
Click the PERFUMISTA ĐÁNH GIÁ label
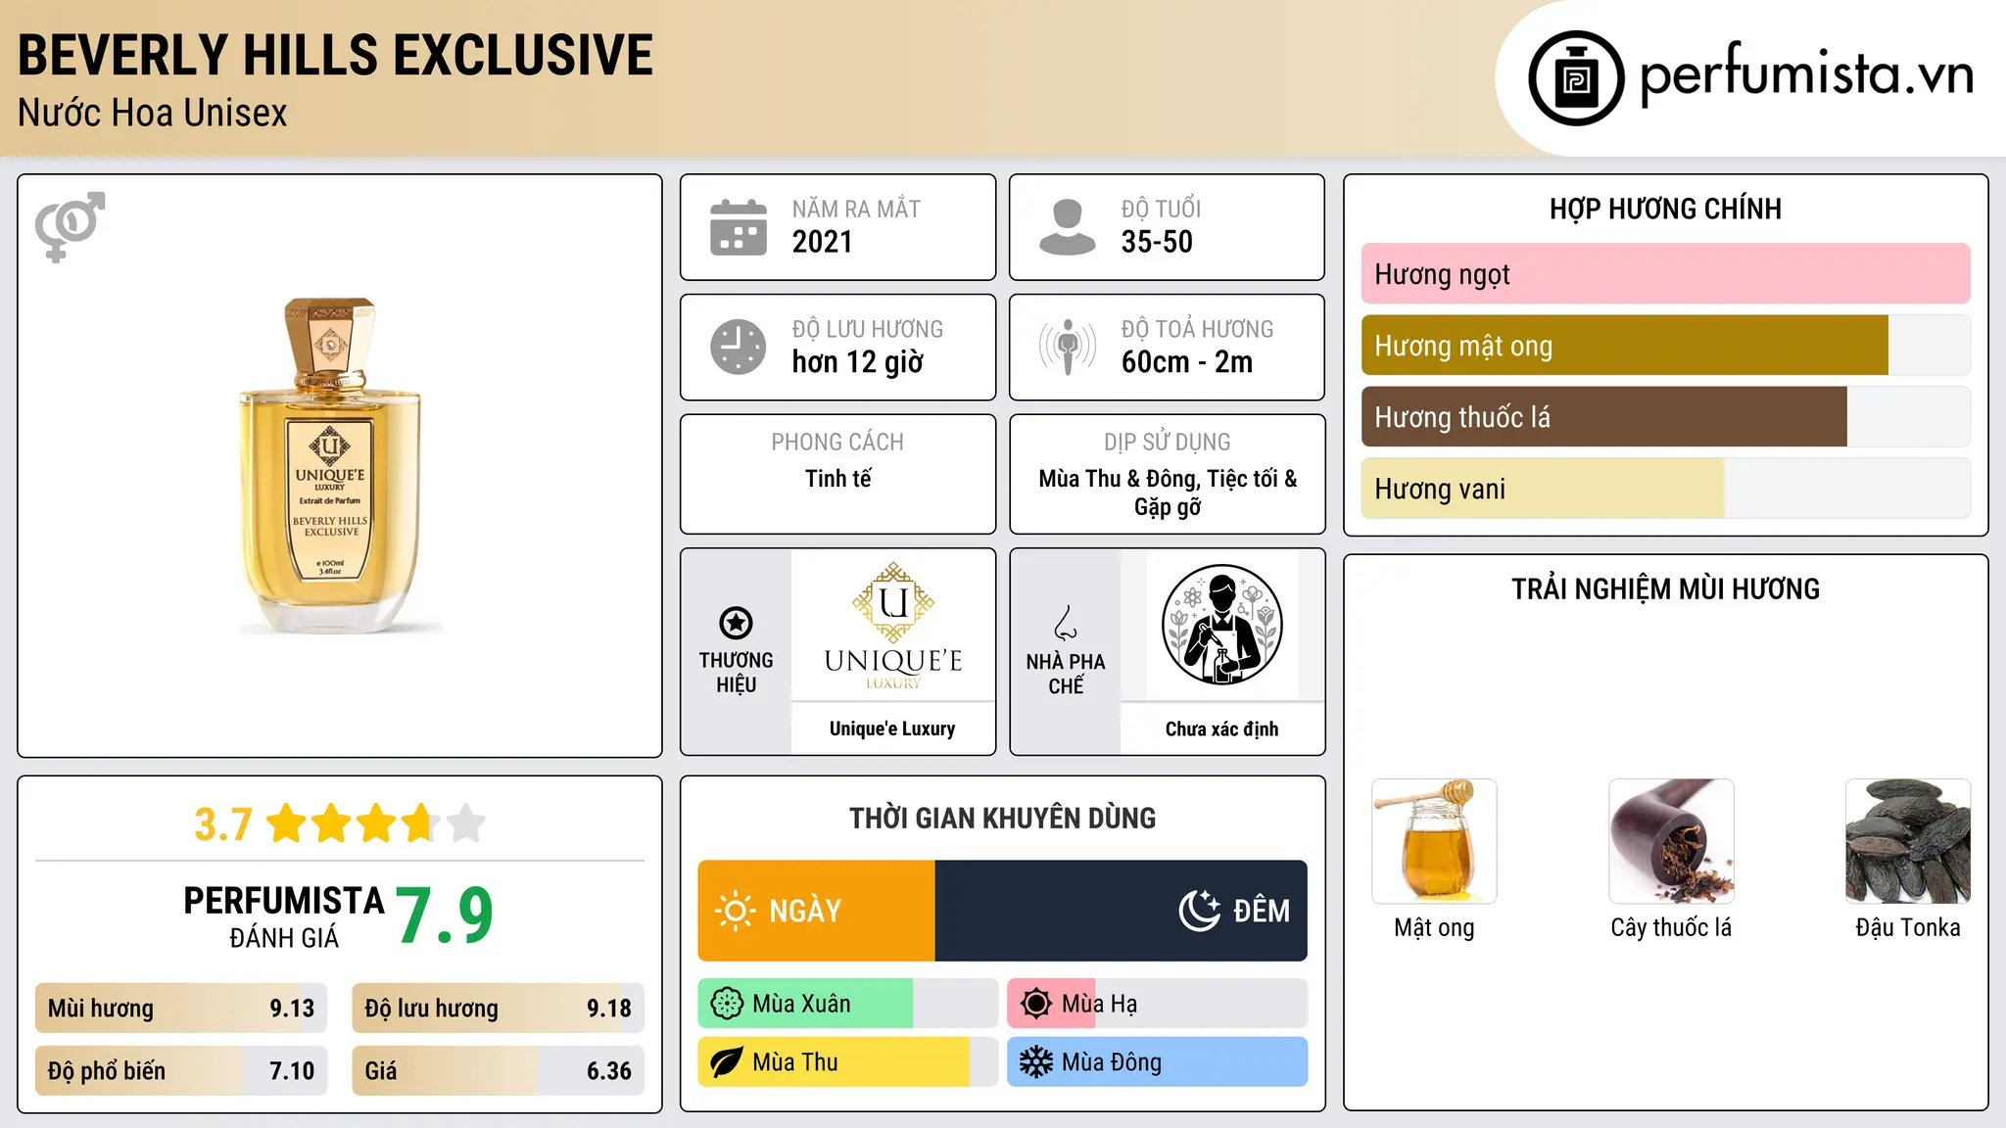[284, 916]
